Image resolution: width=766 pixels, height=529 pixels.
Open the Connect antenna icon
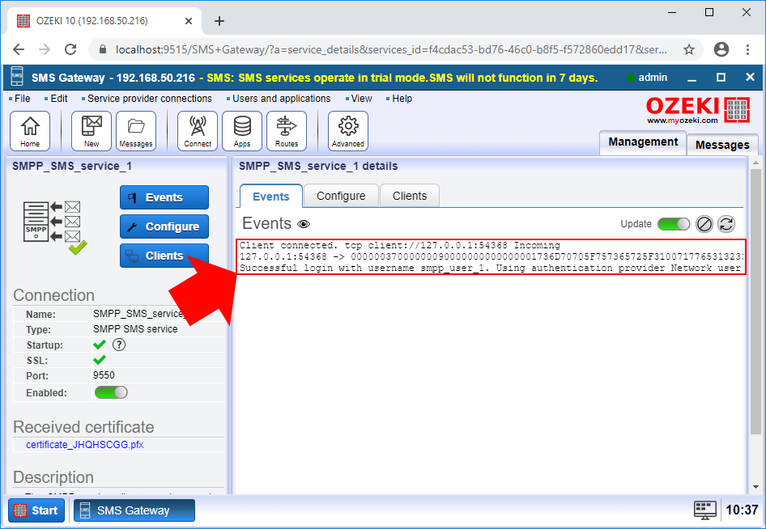point(198,131)
